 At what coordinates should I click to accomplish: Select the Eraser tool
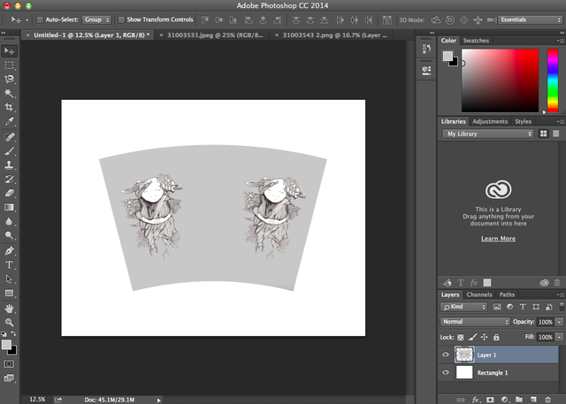coord(9,193)
